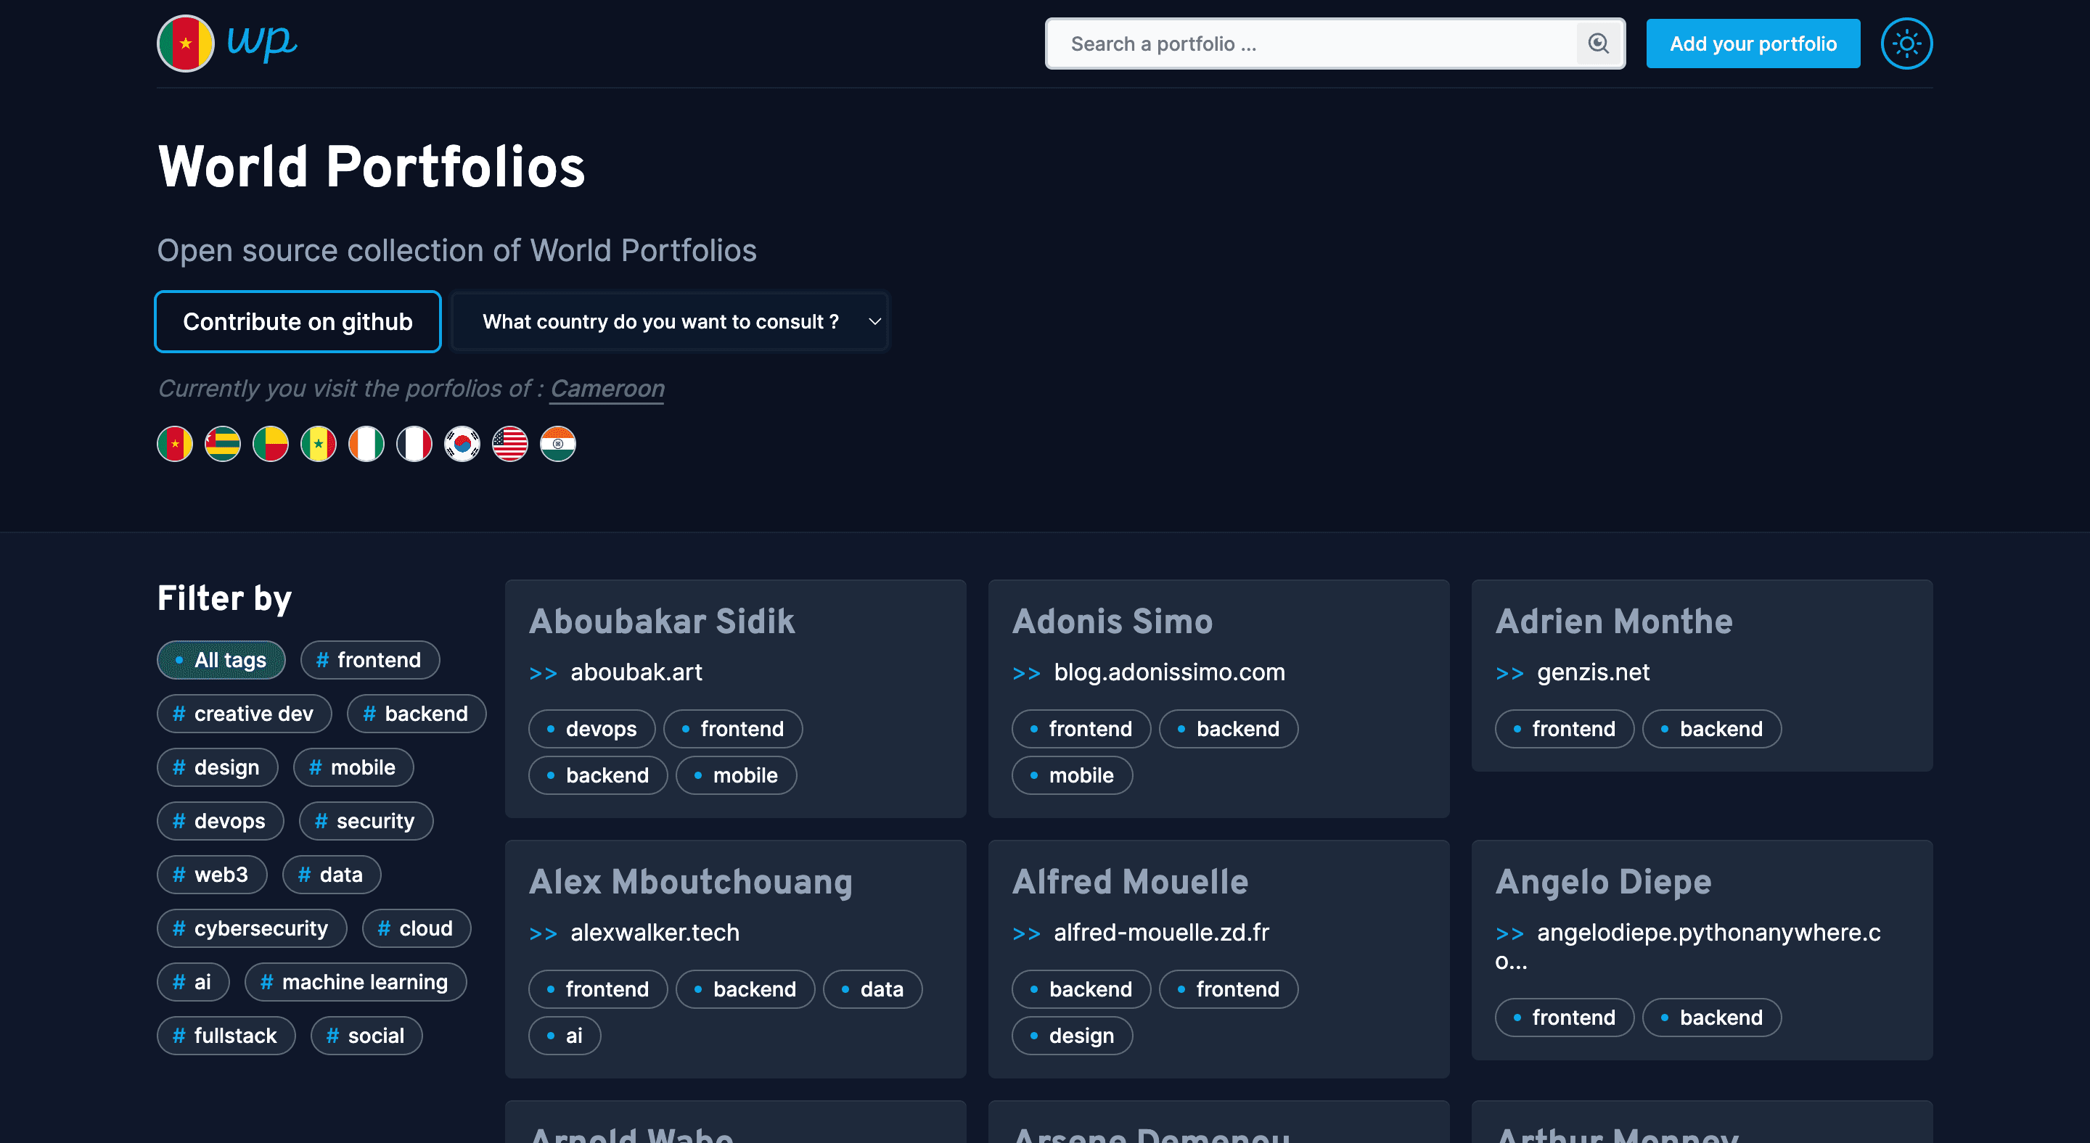2090x1143 pixels.
Task: Choose the France flag icon
Action: tap(414, 445)
